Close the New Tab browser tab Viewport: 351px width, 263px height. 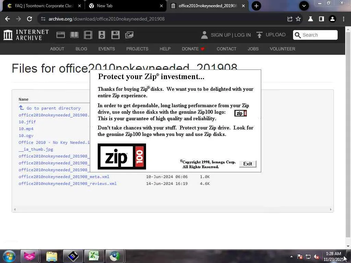(161, 6)
